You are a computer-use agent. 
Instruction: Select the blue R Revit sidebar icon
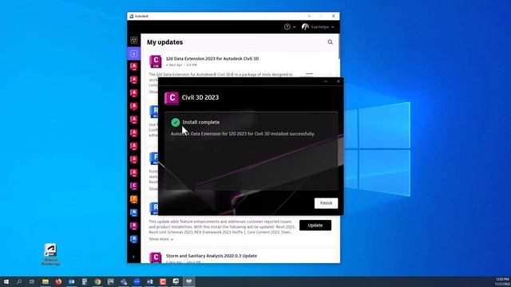pyautogui.click(x=133, y=239)
